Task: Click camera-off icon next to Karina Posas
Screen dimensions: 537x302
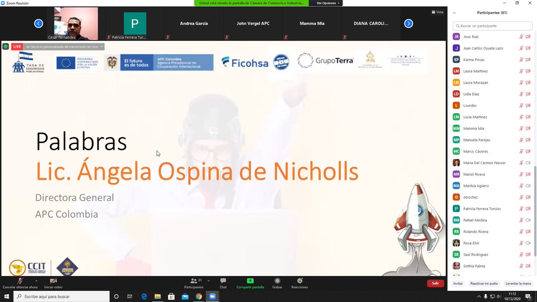Action: click(x=528, y=60)
